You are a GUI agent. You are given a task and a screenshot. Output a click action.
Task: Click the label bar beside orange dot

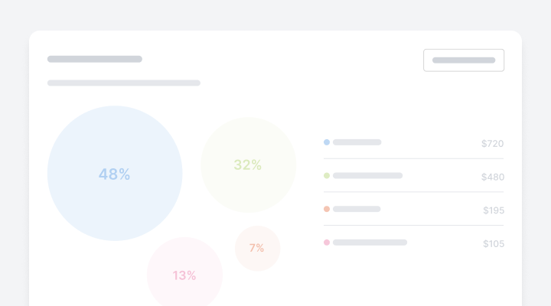tap(357, 209)
